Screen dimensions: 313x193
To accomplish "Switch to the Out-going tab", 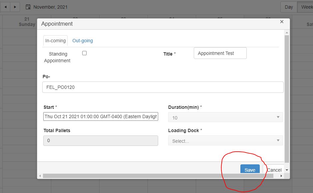I will point(83,41).
